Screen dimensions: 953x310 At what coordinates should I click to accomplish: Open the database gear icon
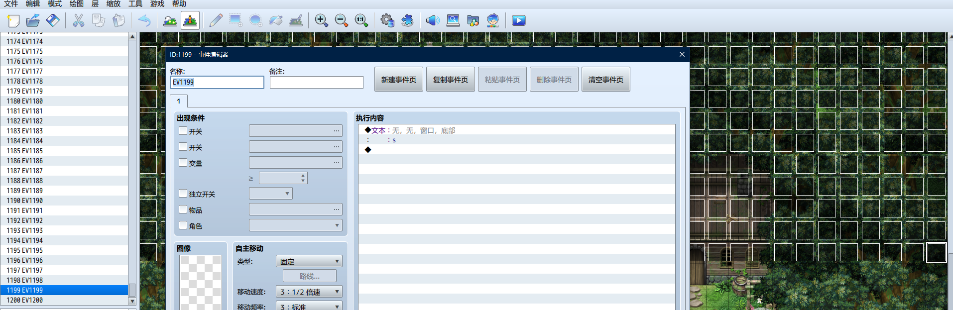pyautogui.click(x=387, y=20)
